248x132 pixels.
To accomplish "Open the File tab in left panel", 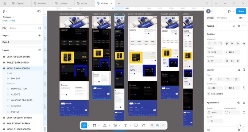I will tap(4, 28).
